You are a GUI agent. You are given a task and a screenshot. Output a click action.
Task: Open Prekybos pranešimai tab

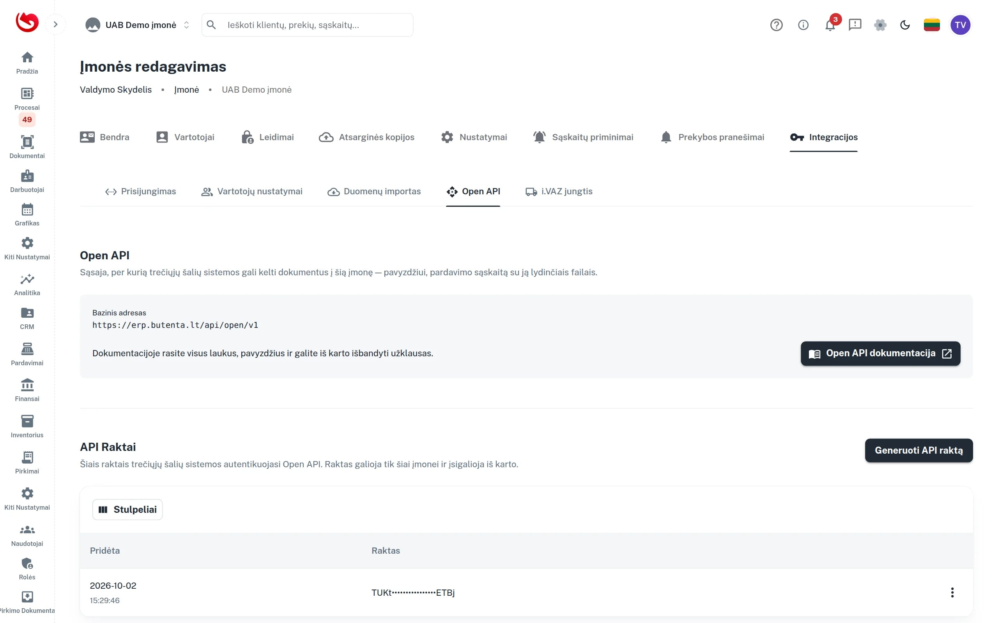712,137
